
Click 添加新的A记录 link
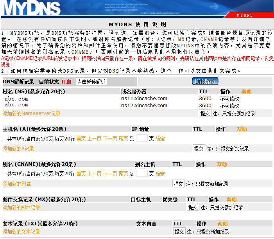[18, 149]
